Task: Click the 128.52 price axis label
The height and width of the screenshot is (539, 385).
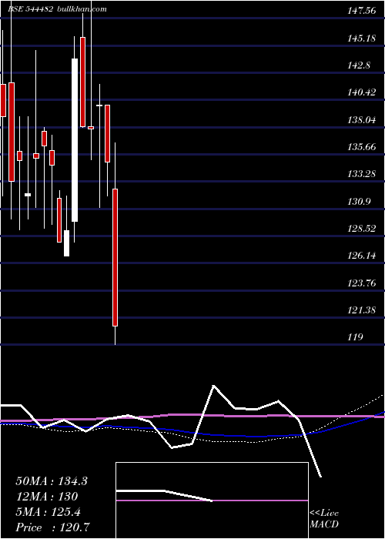Action: (x=361, y=228)
